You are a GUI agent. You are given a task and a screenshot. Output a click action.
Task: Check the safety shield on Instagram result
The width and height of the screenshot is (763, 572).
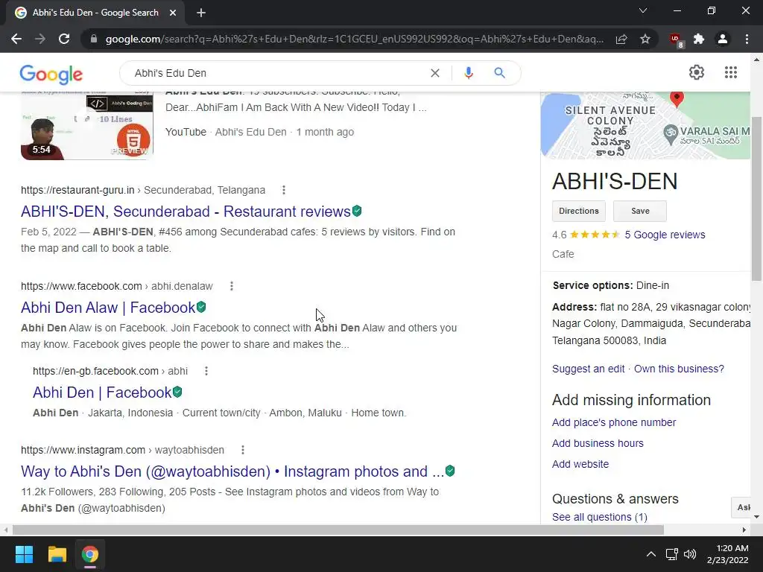pos(450,471)
